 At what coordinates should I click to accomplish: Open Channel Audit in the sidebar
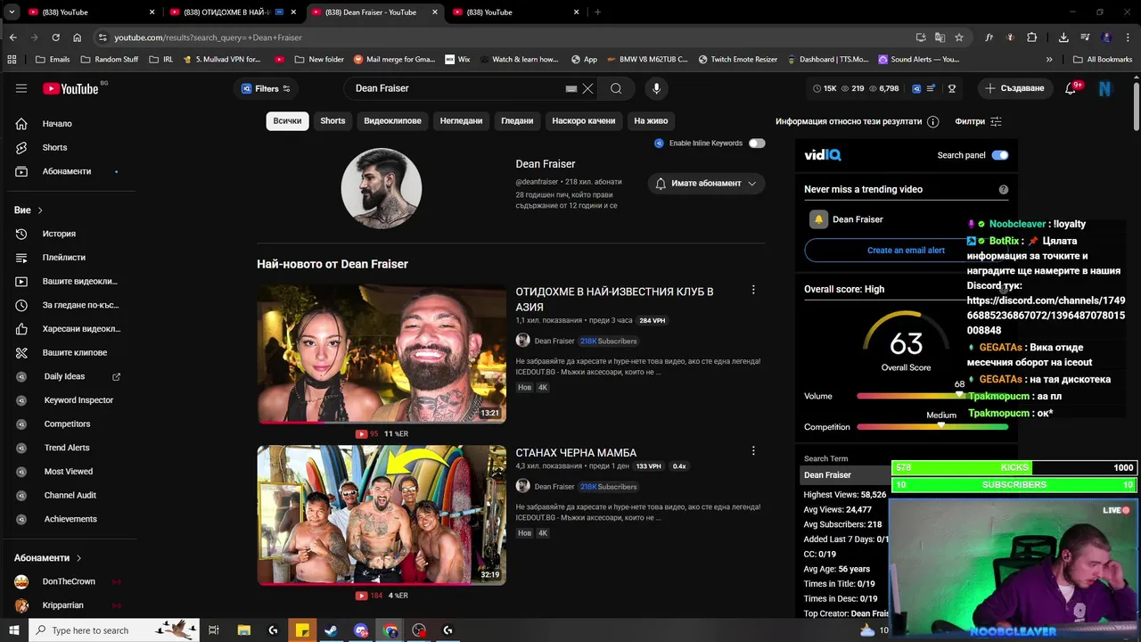pos(68,495)
